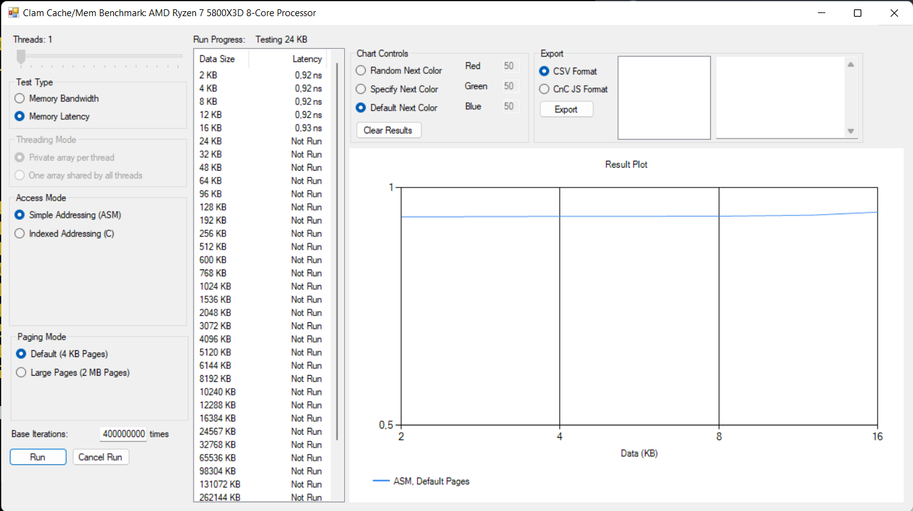Select CSV Format for export
The height and width of the screenshot is (511, 913).
[568, 71]
